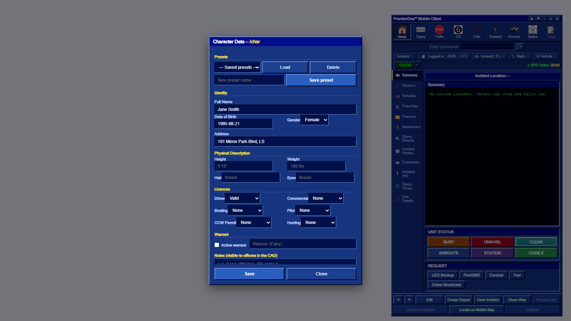Open Vehicles in the incident sidebar

(408, 96)
